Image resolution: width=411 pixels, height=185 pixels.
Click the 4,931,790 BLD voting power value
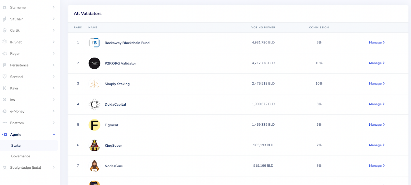click(263, 42)
